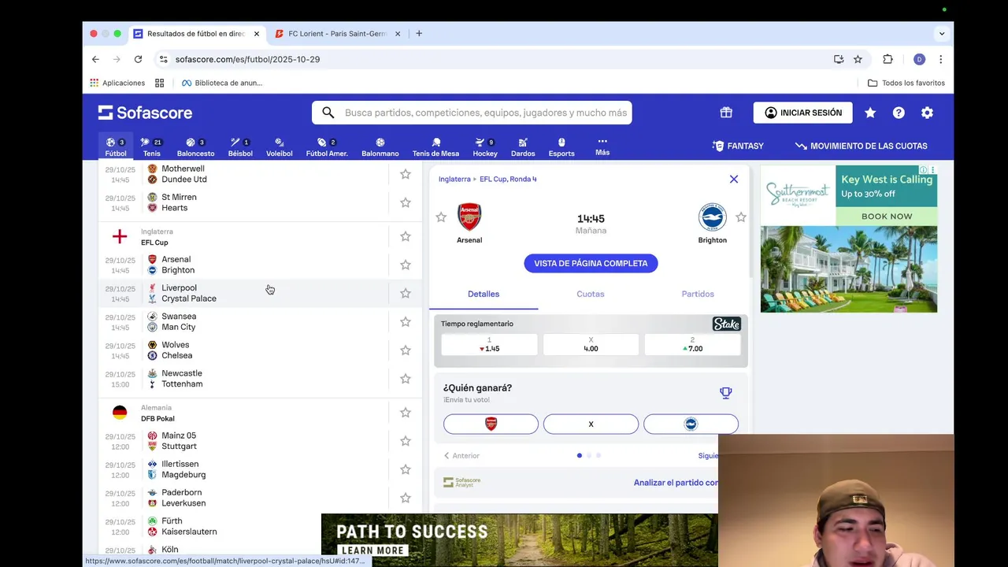Open EFL Cup, Ronda 4 breadcrumb link
Image resolution: width=1008 pixels, height=567 pixels.
pos(508,179)
